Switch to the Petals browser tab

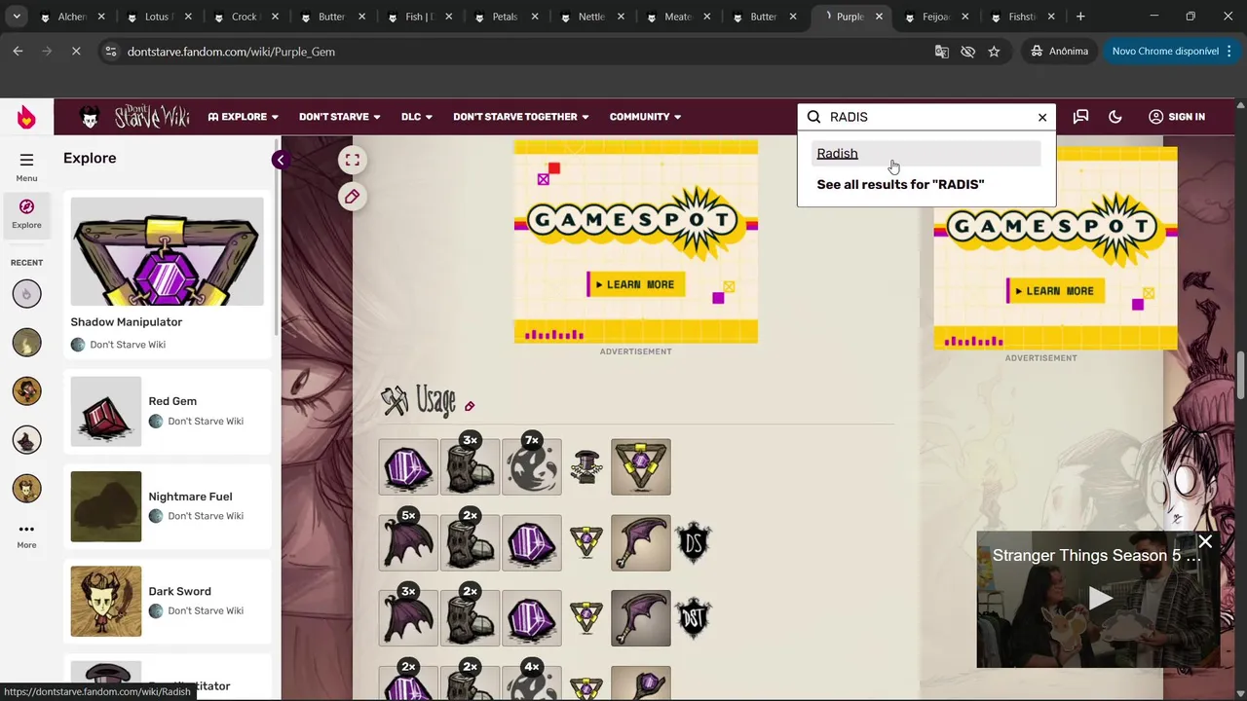tap(507, 17)
